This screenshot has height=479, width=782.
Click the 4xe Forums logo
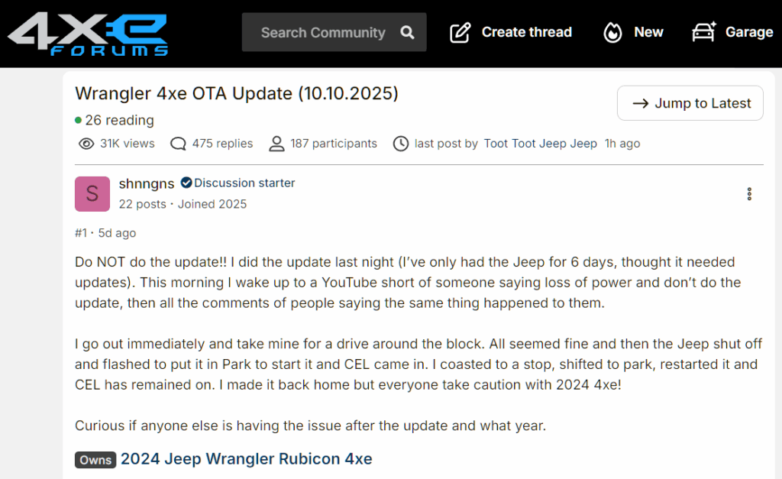click(87, 34)
